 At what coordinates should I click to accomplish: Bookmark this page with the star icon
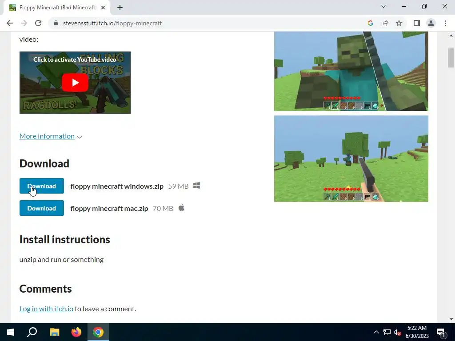(399, 23)
